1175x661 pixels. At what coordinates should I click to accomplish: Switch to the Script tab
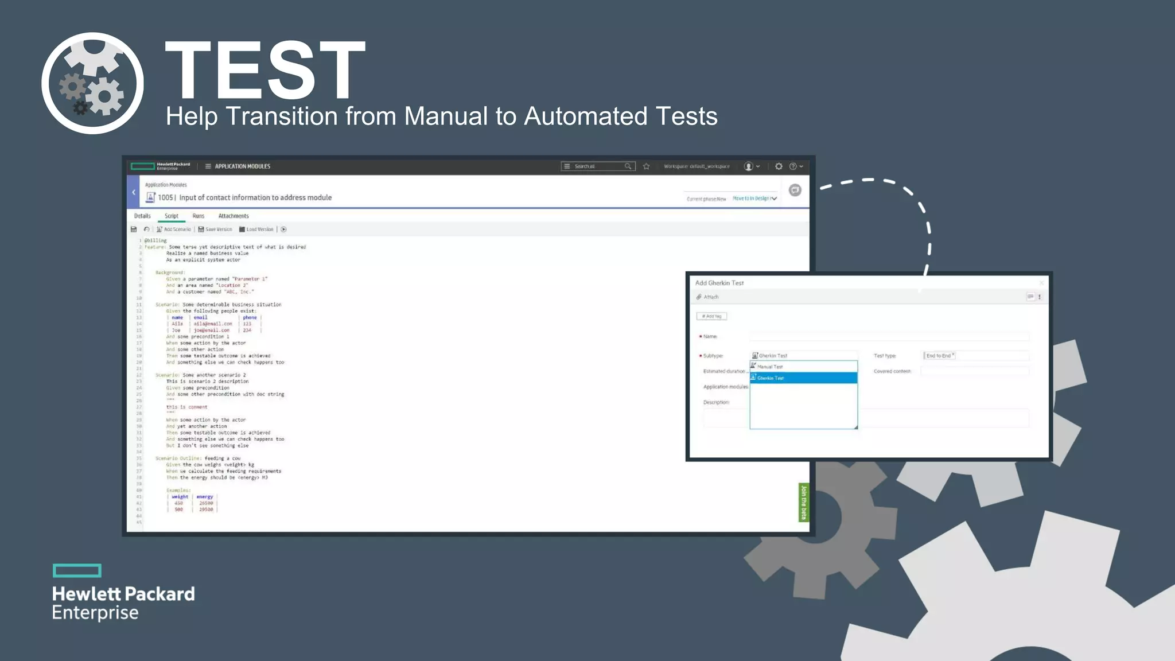[x=172, y=216]
